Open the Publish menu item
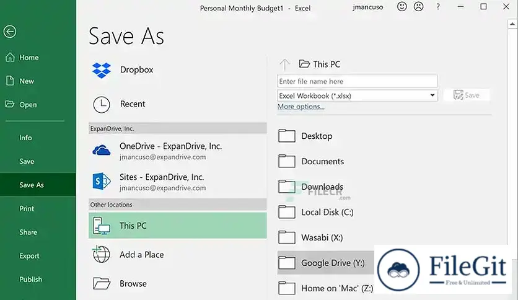The image size is (518, 300). click(x=30, y=279)
